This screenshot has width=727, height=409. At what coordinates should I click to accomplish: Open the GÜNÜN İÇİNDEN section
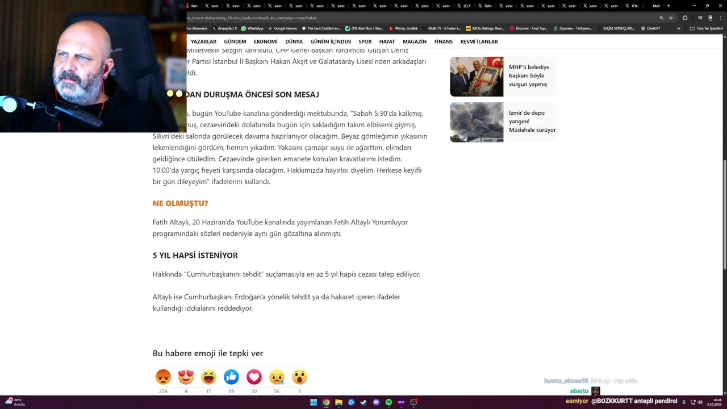coord(331,41)
